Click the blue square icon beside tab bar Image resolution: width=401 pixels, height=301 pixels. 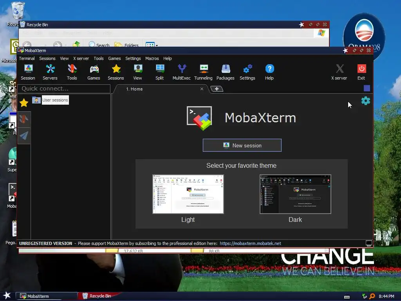[x=367, y=88]
